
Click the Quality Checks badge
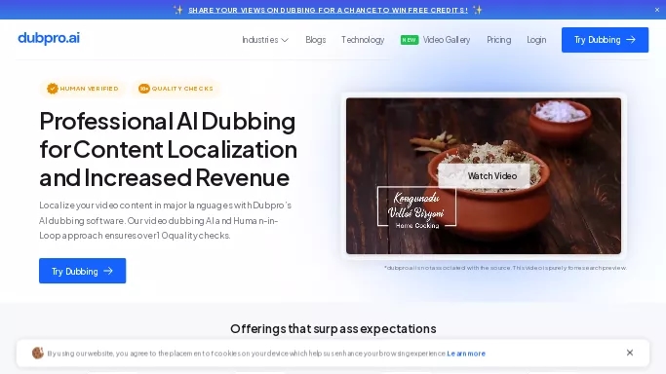176,89
